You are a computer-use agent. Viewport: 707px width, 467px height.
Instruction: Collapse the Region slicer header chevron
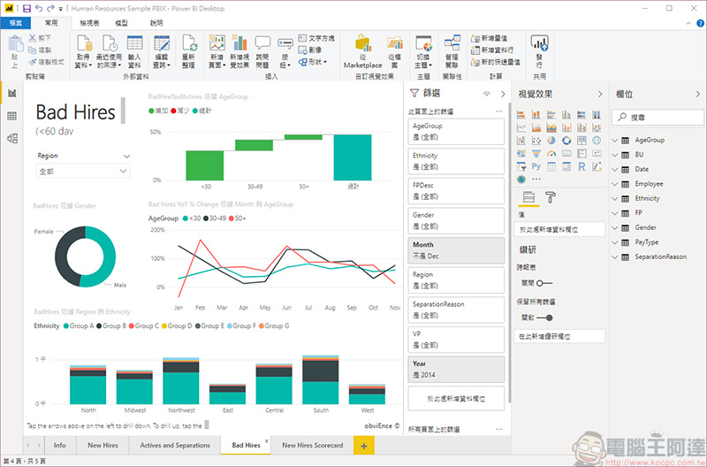[x=126, y=157]
